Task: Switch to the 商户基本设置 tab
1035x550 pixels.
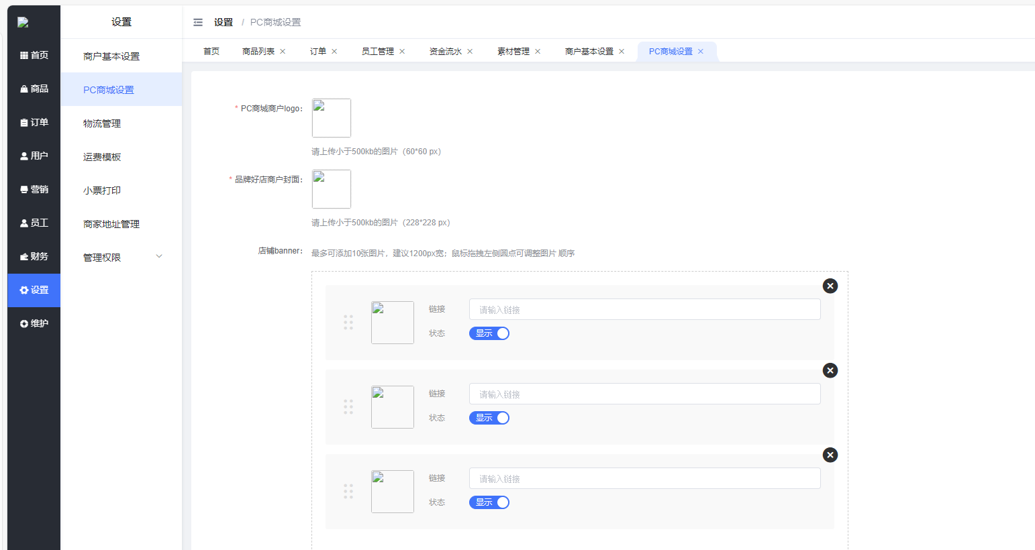Action: (x=589, y=52)
